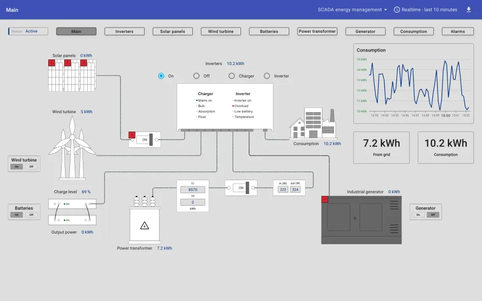Image resolution: width=482 pixels, height=301 pixels.
Task: Click the Overload indicator in Inverter panel
Action: 241,106
